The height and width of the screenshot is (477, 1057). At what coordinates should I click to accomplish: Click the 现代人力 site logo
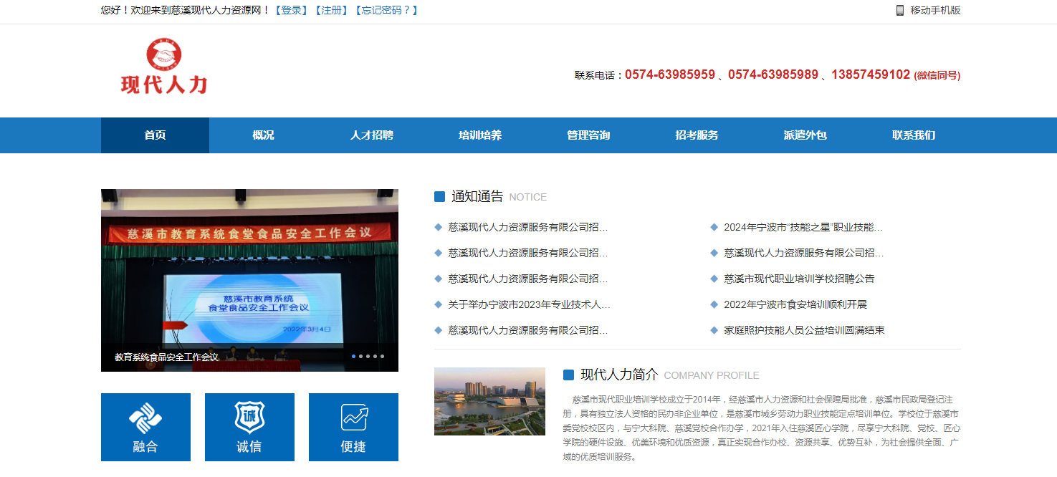pos(164,67)
